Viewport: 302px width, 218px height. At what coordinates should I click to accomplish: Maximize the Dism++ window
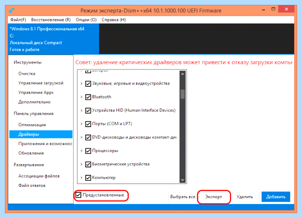(273, 9)
